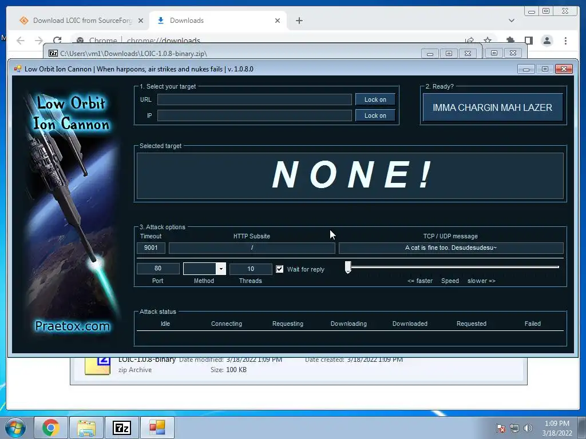Click Chrome icon in the taskbar

tap(51, 428)
